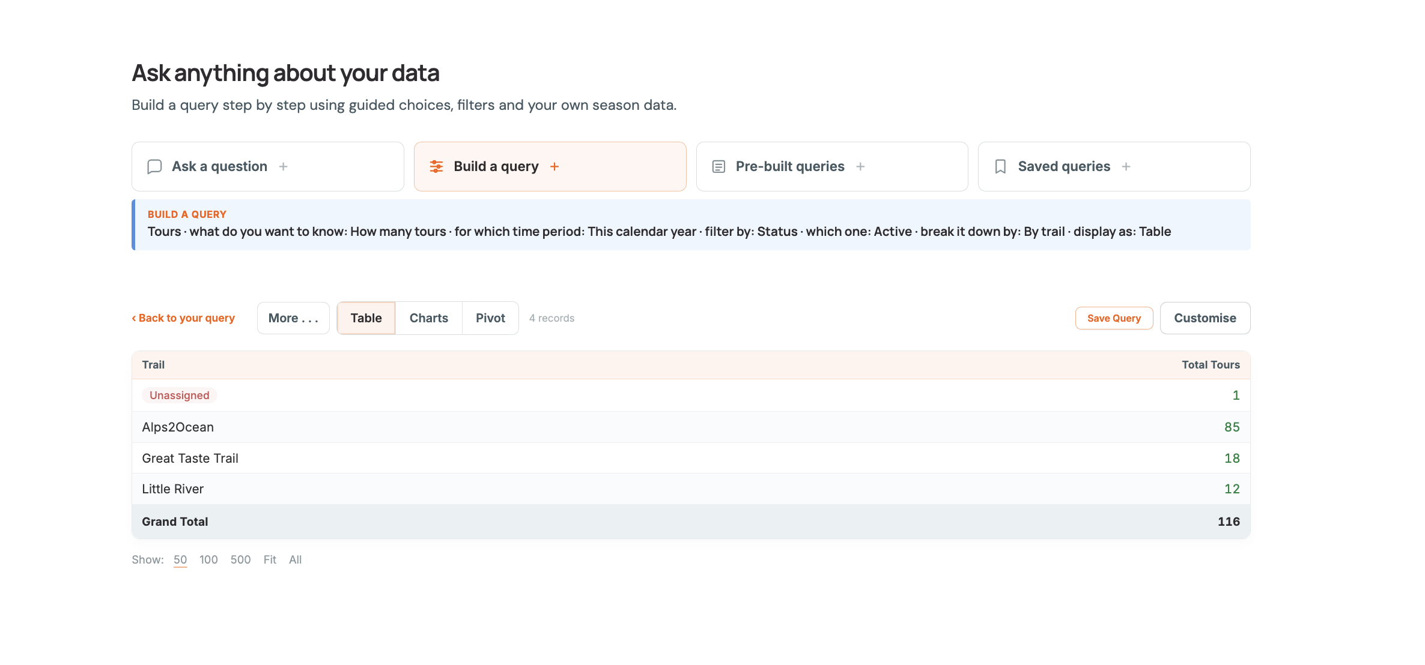Click the Little River trail row
This screenshot has height=665, width=1425.
pos(691,489)
